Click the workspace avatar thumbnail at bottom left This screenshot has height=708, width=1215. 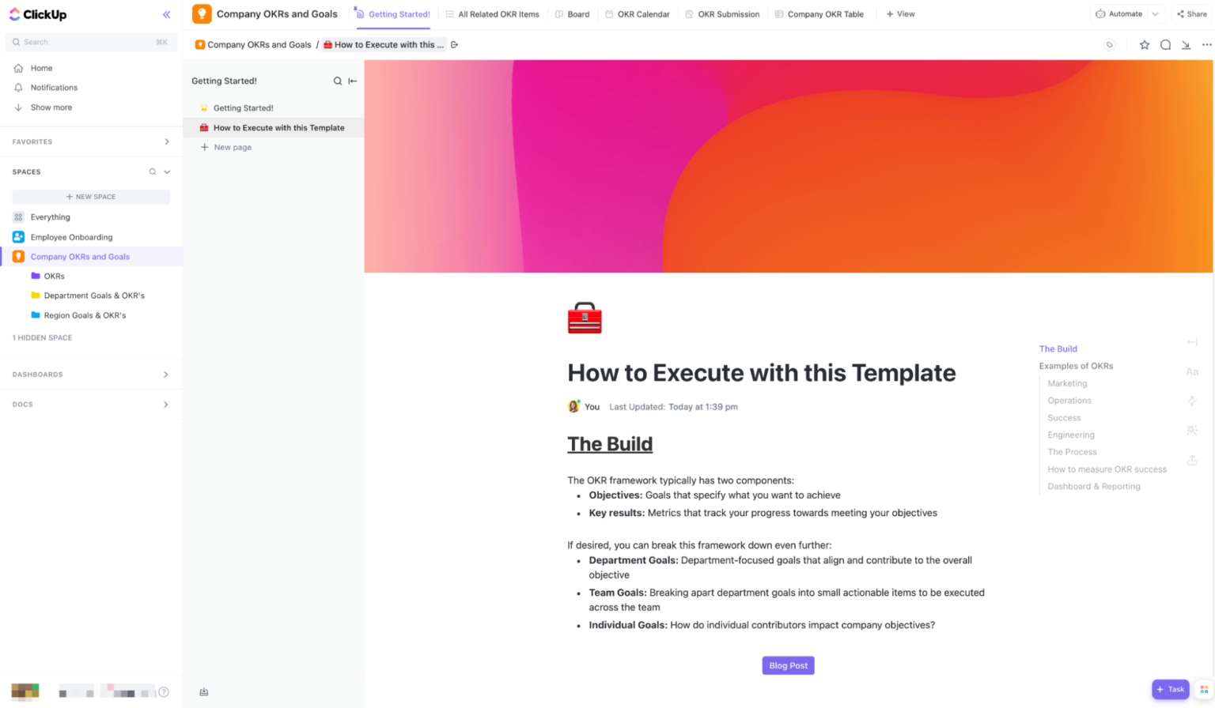26,691
